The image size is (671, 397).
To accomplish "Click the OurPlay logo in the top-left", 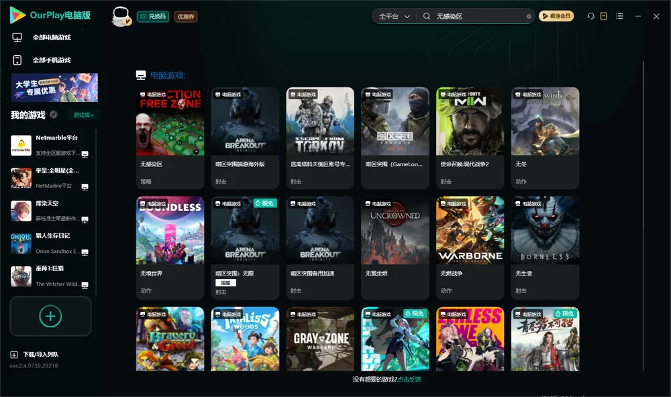I will pos(50,15).
